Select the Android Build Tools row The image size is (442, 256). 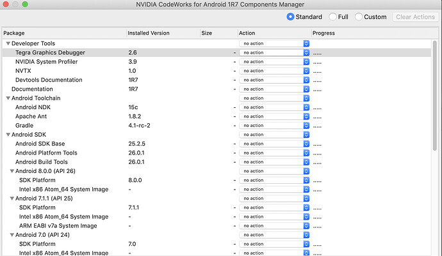217,162
